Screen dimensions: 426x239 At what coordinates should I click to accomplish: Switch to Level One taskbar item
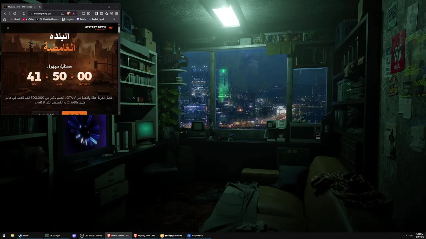click(x=172, y=236)
